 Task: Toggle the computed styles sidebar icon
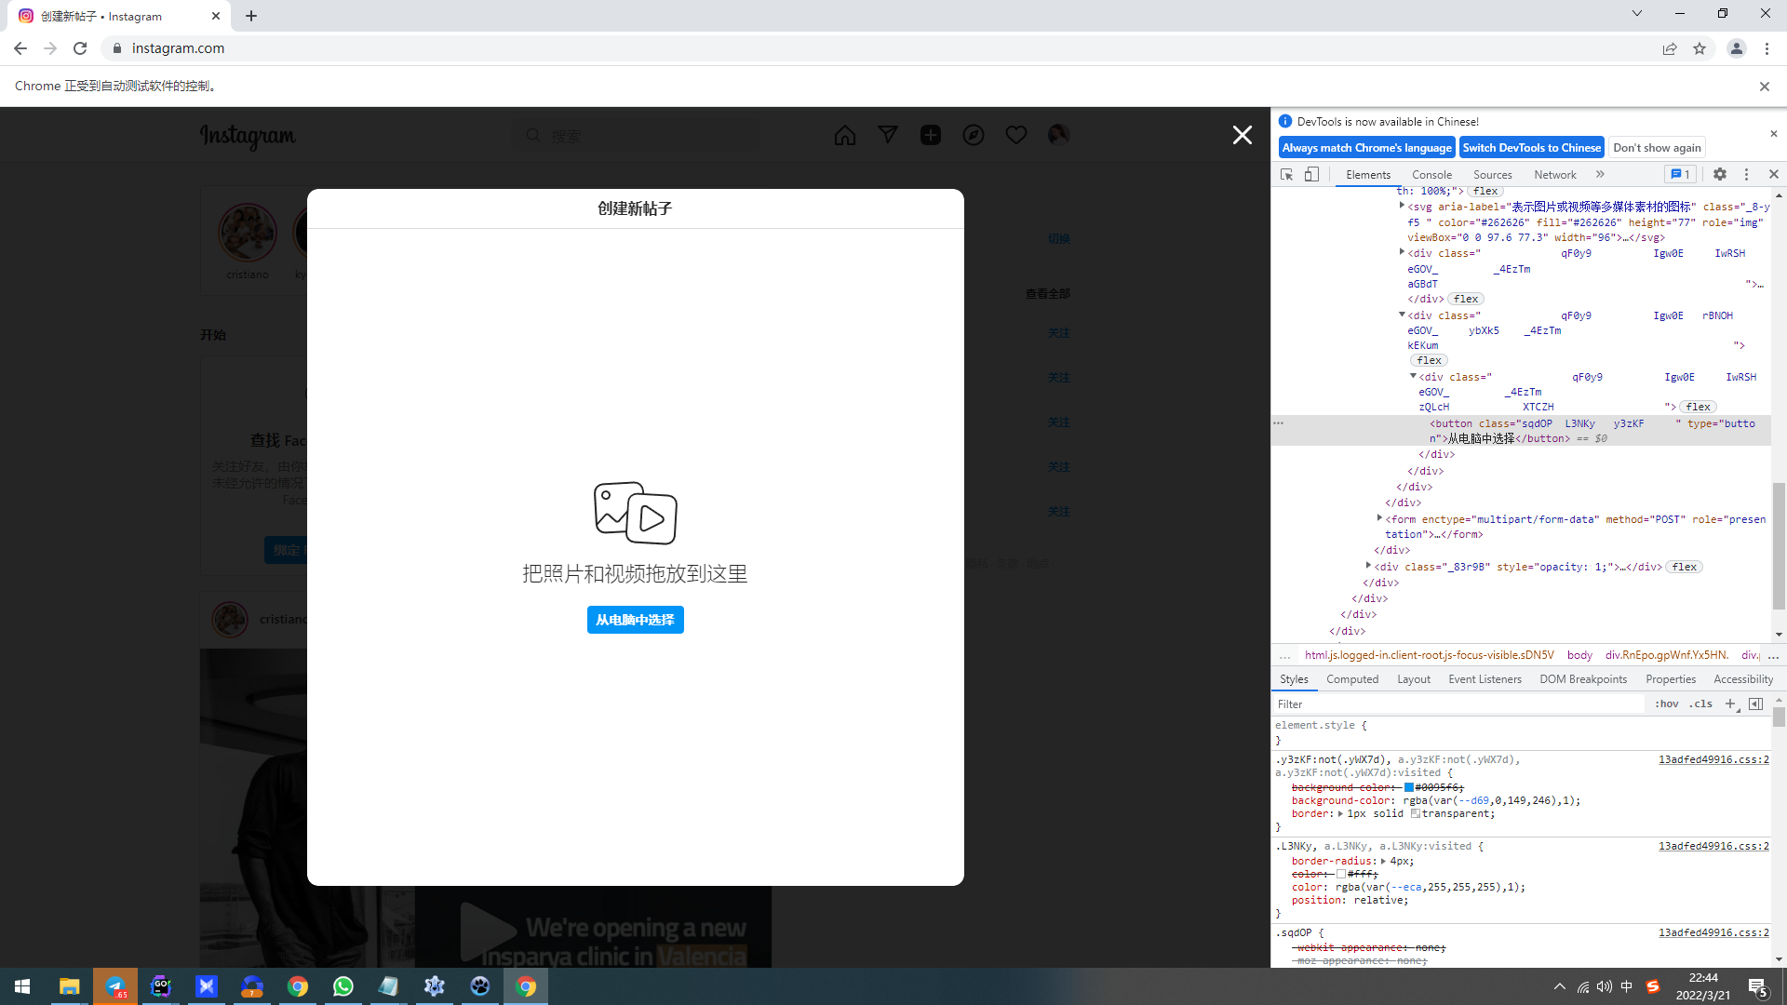1755,704
